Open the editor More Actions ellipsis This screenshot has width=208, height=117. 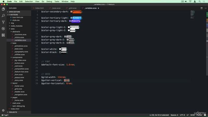tap(206, 8)
